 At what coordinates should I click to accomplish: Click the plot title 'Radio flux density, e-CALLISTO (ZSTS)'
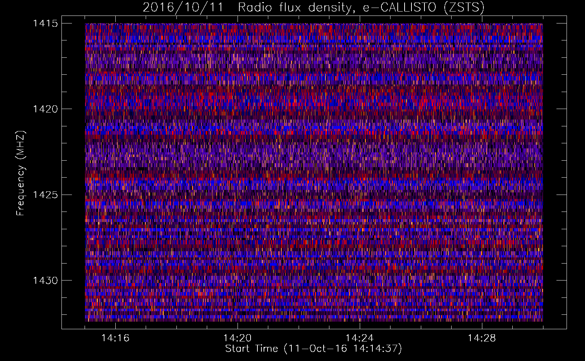(361, 8)
